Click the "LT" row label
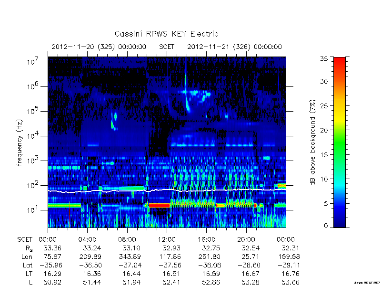381x285 pixels. click(x=29, y=274)
